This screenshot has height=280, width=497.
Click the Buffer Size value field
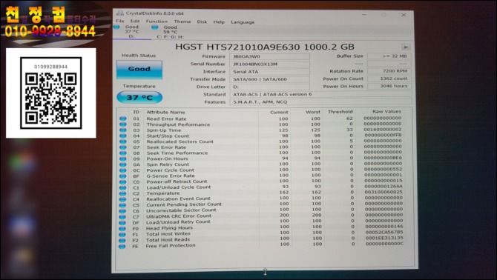389,56
